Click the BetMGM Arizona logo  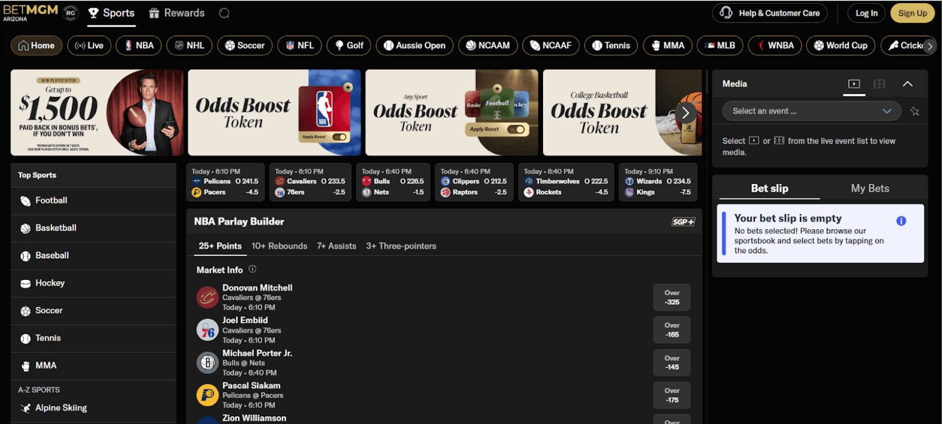click(30, 13)
